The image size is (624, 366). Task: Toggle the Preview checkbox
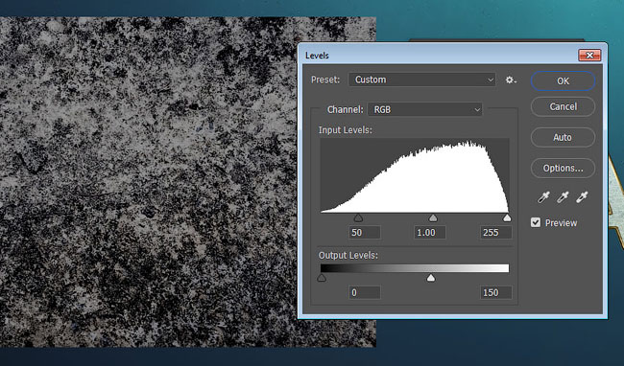coord(536,222)
